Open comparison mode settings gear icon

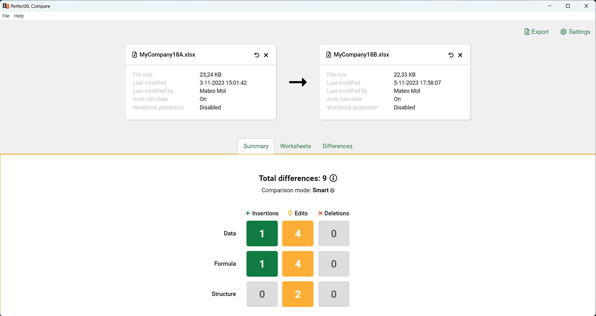coord(332,191)
